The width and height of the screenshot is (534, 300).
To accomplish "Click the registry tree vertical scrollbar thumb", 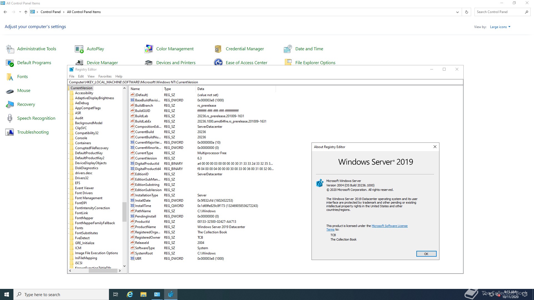I will tap(124, 212).
